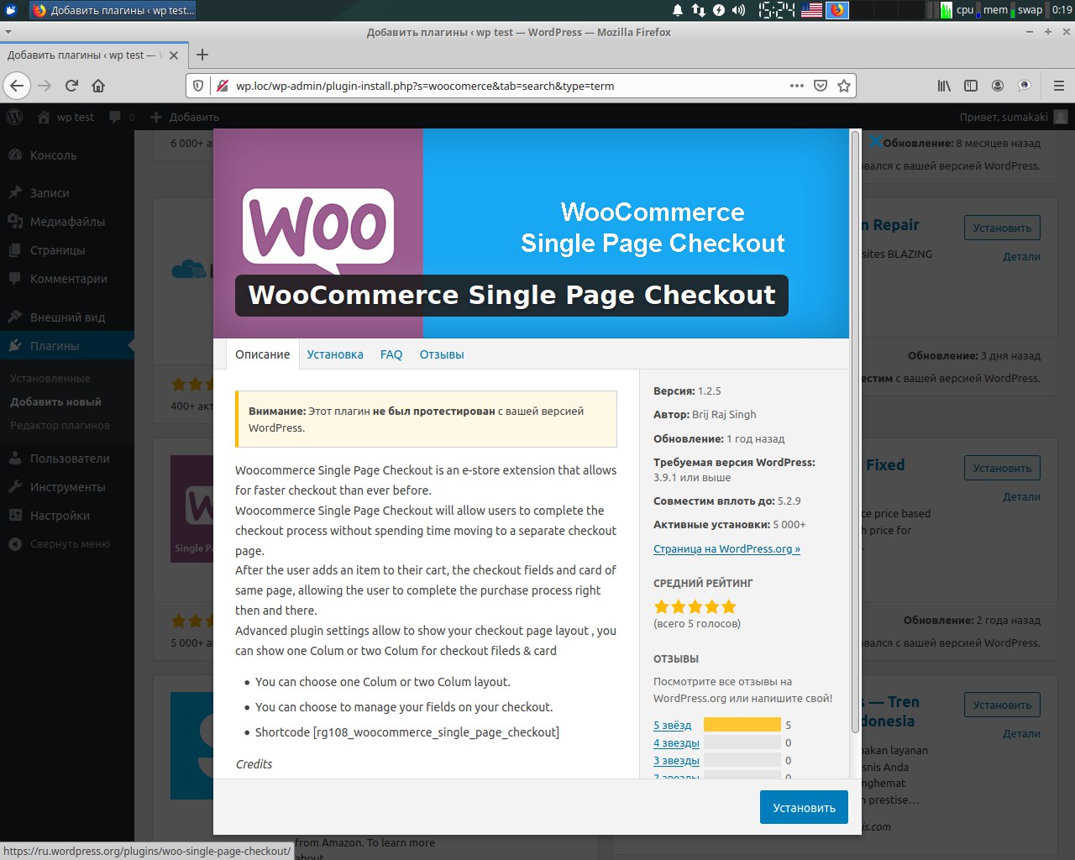The image size is (1075, 860).
Task: Open the Firefox Library icon
Action: (944, 86)
